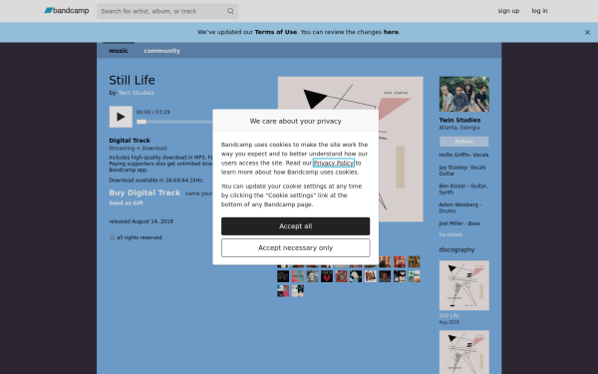
Task: Click the Still Life link under discography
Action: point(448,315)
